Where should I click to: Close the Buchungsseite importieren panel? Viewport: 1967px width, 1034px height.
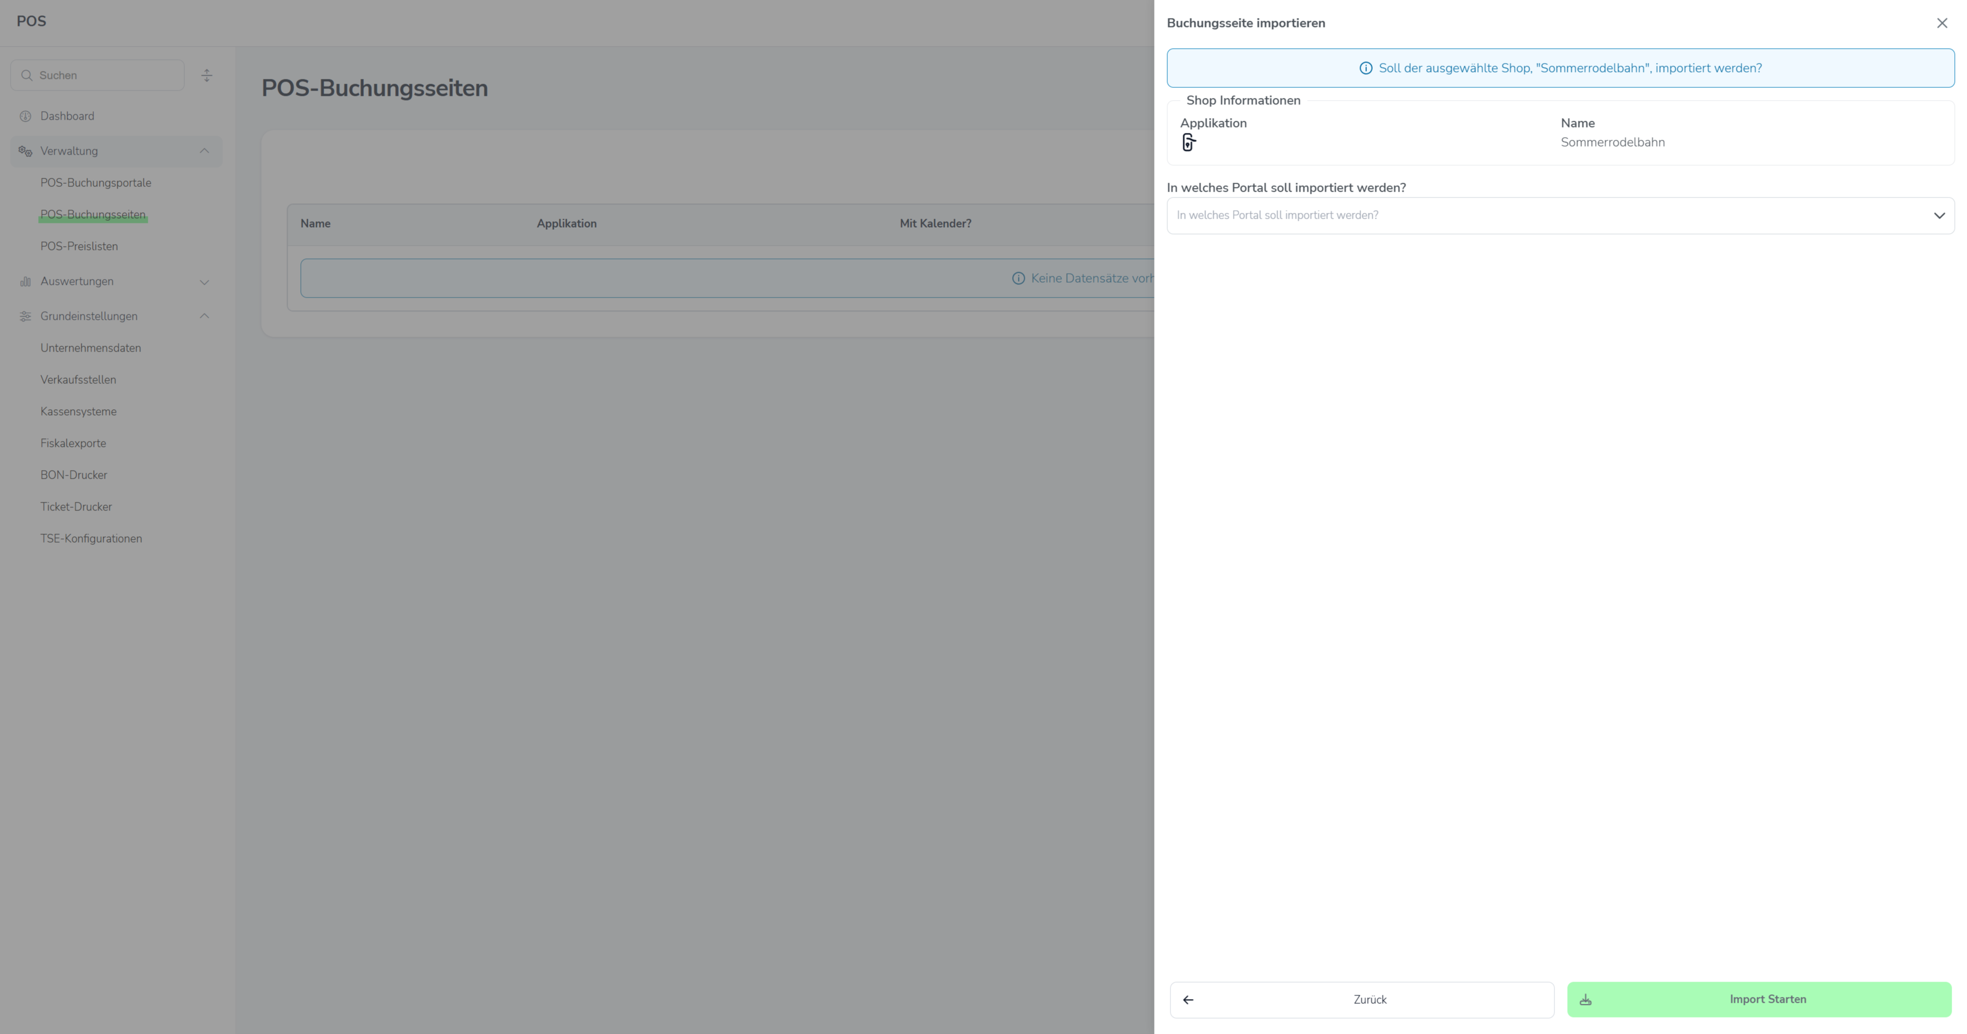point(1942,24)
